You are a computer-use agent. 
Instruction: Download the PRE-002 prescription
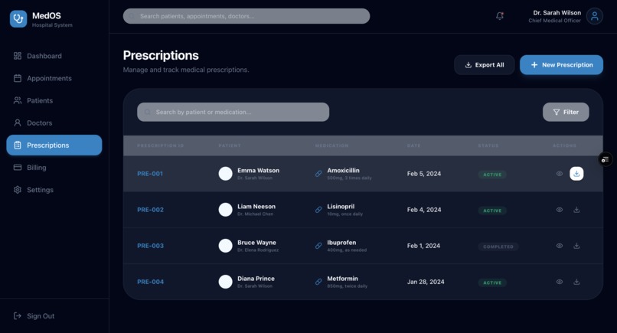coord(576,210)
